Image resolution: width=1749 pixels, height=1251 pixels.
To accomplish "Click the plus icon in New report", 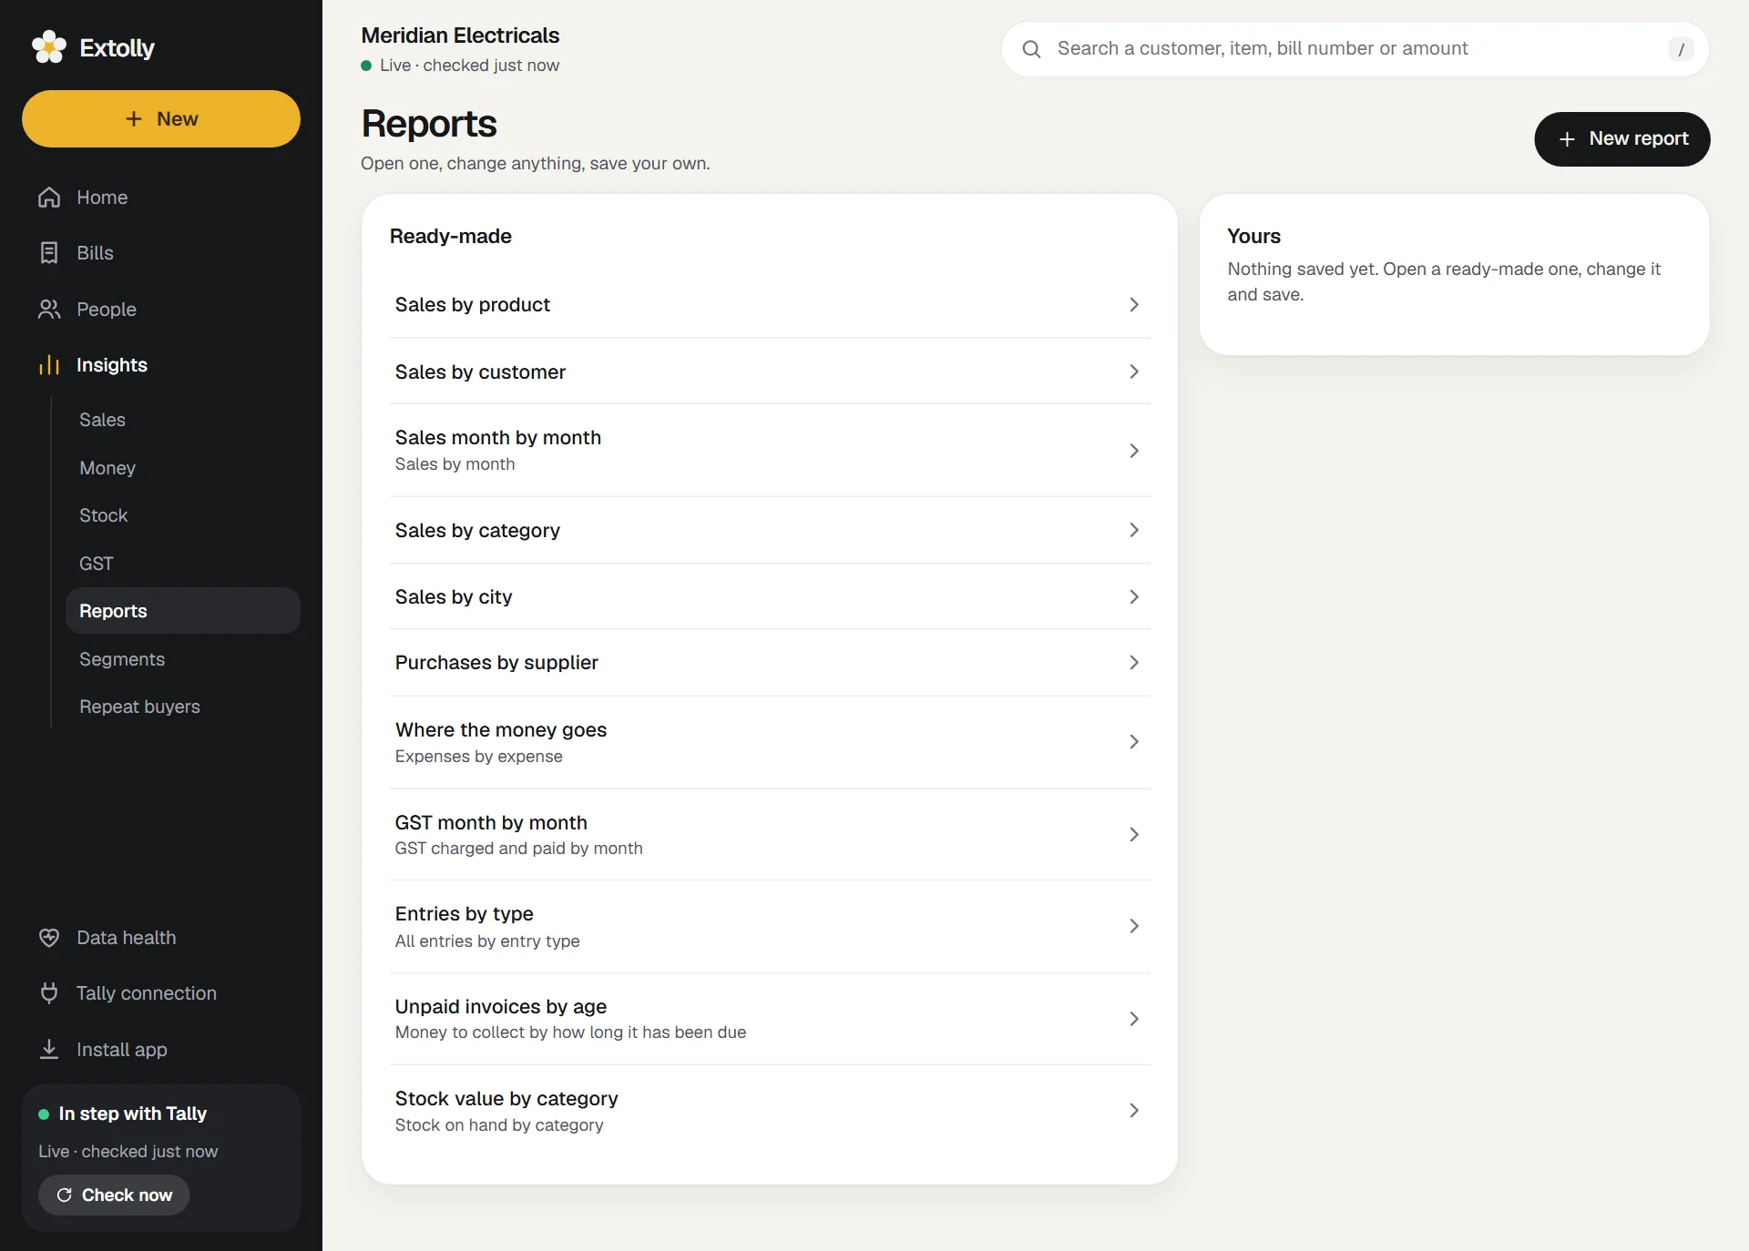I will coord(1567,139).
